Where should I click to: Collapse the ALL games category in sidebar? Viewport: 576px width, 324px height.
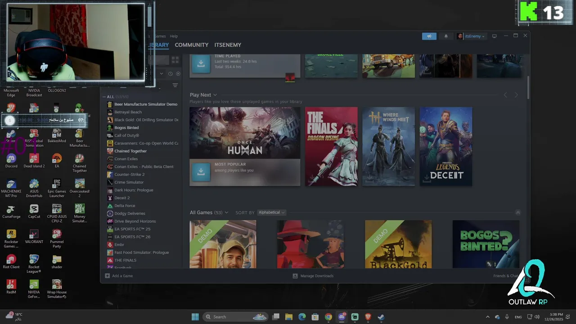[104, 97]
